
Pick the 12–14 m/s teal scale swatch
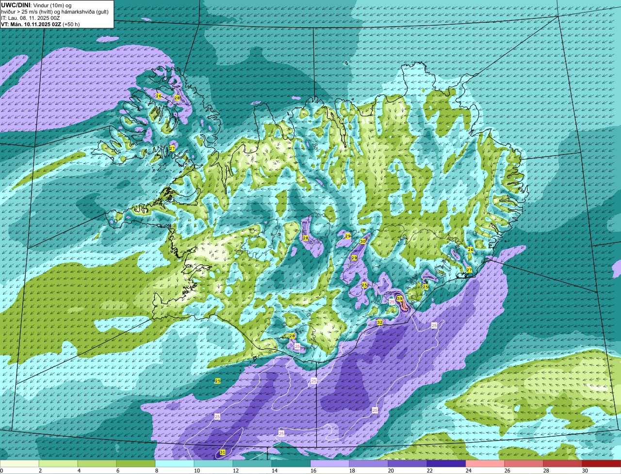(x=252, y=463)
